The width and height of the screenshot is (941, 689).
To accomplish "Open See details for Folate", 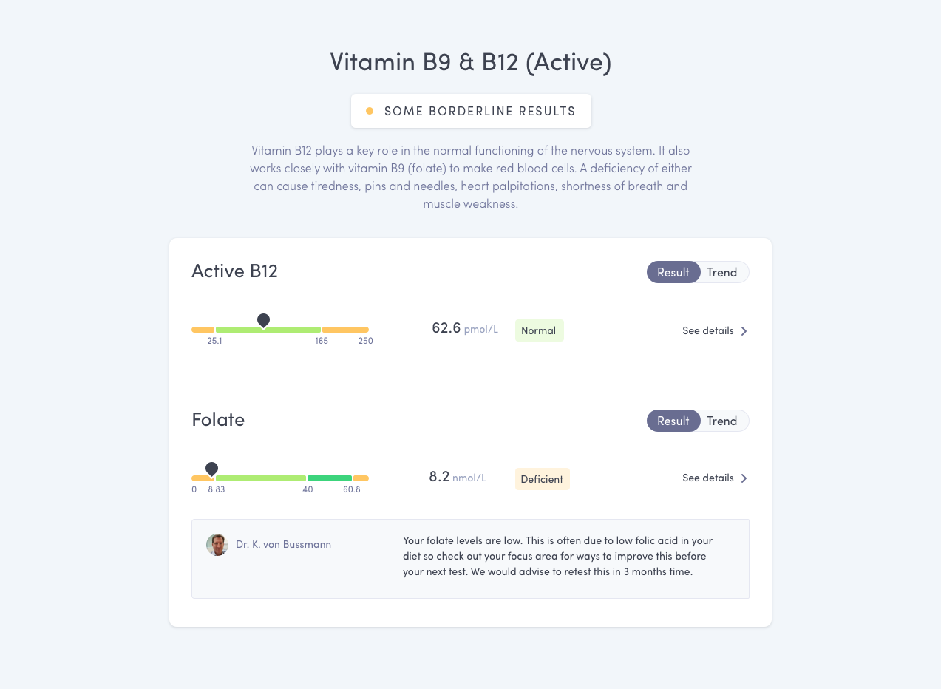I will click(707, 478).
